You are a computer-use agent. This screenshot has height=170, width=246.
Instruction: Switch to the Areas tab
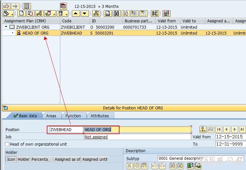coord(51,116)
